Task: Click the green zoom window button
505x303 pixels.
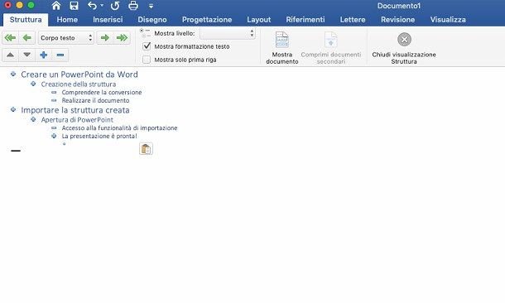Action: click(31, 5)
